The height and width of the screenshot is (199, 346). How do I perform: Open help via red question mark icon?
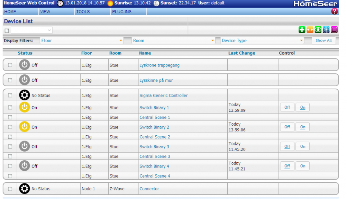[x=334, y=11]
